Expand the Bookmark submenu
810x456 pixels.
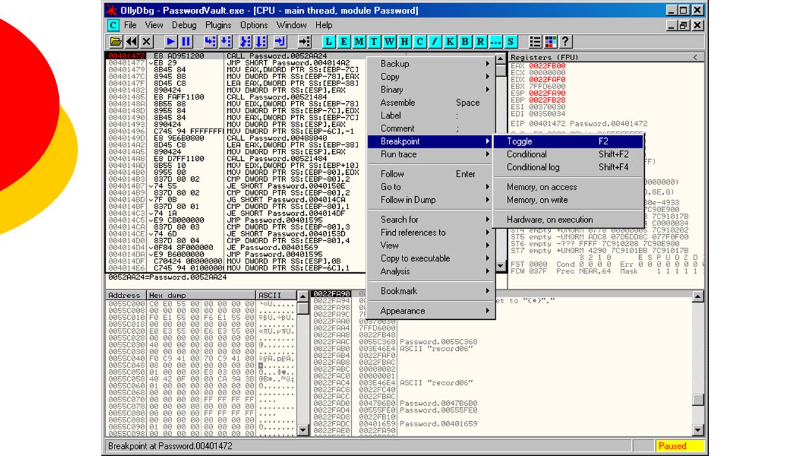(431, 291)
